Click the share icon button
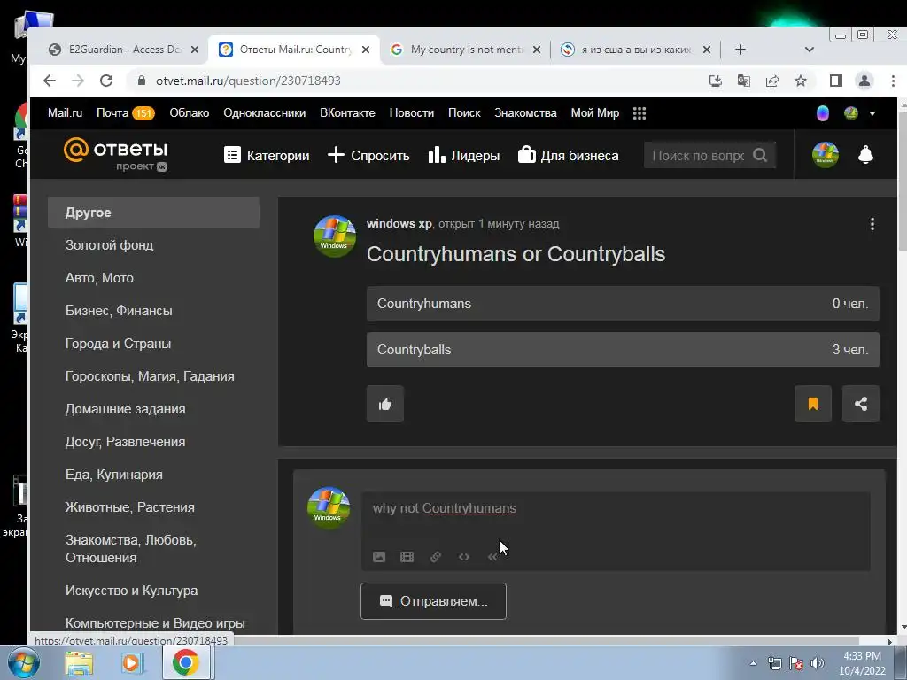This screenshot has width=907, height=680. click(x=861, y=404)
